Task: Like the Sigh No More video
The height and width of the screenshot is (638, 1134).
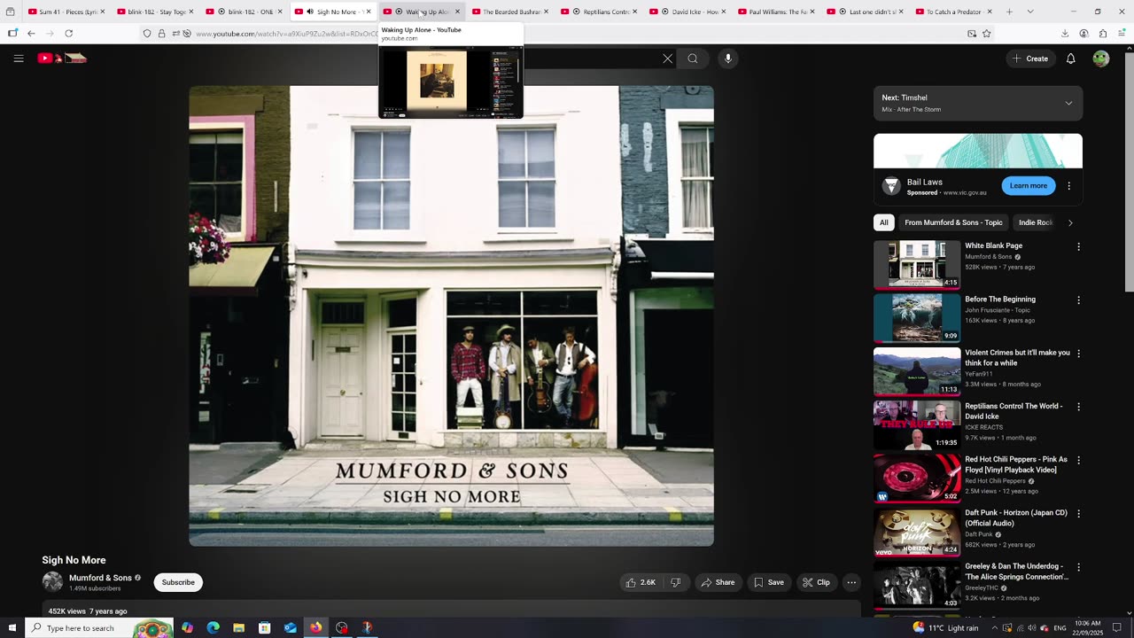Action: tap(641, 582)
